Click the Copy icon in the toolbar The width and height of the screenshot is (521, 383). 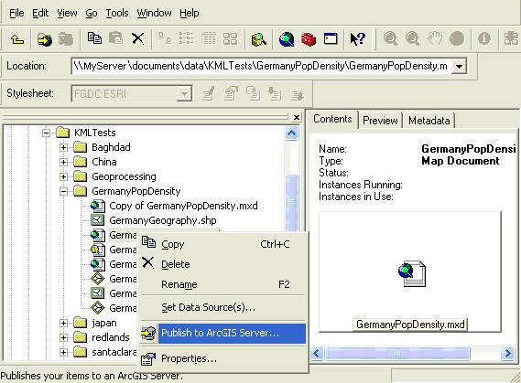(x=94, y=38)
